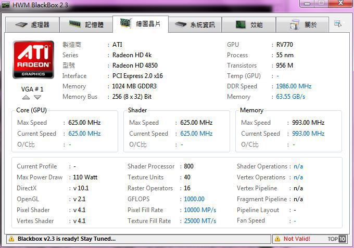
Task: Click the 'Radeon HD 4850' model value
Action: click(x=135, y=66)
